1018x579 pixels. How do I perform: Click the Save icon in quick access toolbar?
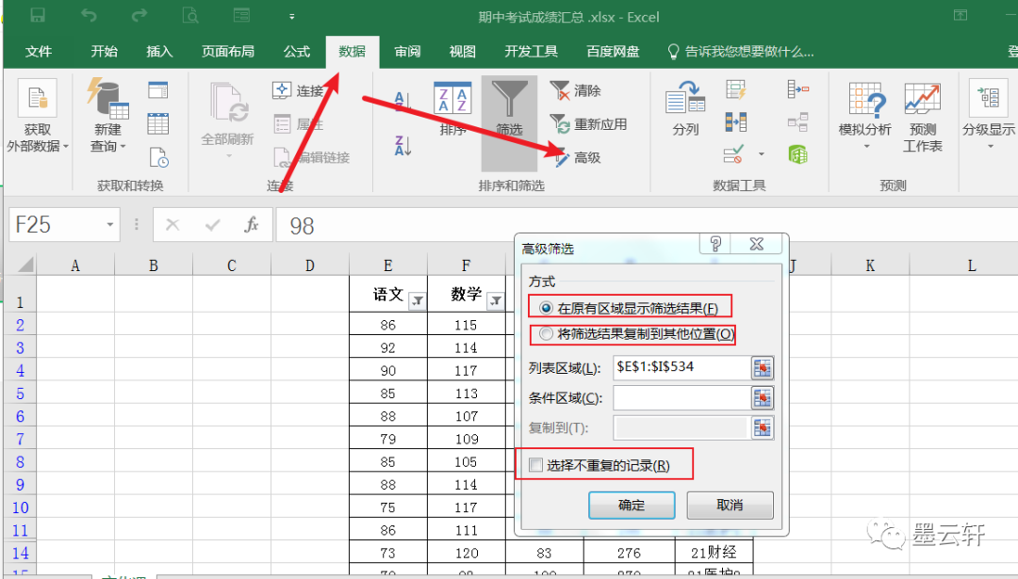point(38,16)
